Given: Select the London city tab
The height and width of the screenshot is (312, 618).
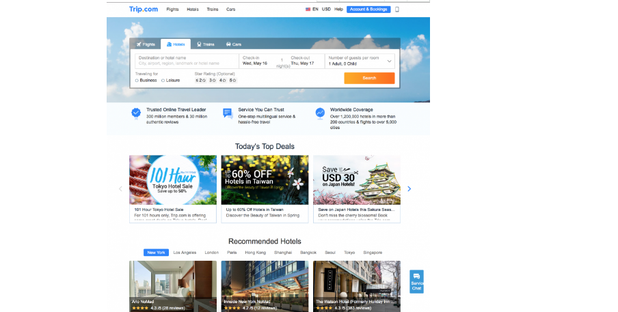Looking at the screenshot, I should click(x=212, y=253).
